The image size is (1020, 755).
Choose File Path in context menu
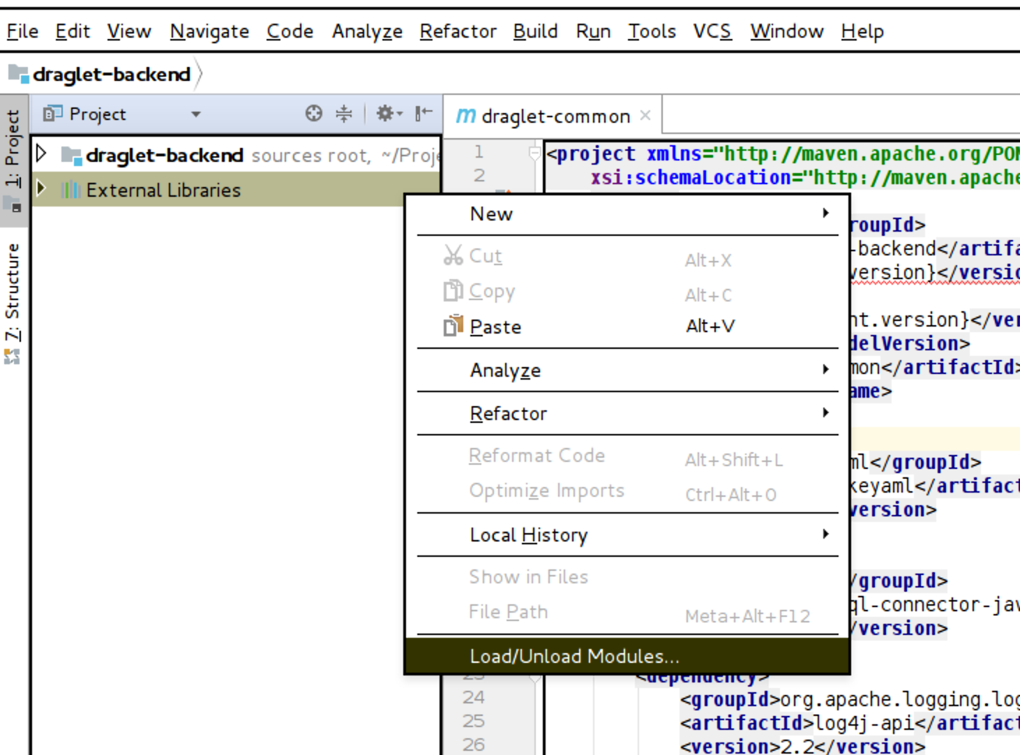[x=628, y=613]
